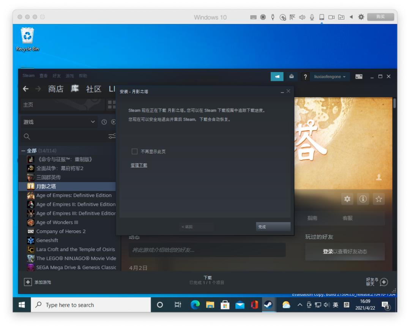Open VM settings gear in title bar

(361, 17)
